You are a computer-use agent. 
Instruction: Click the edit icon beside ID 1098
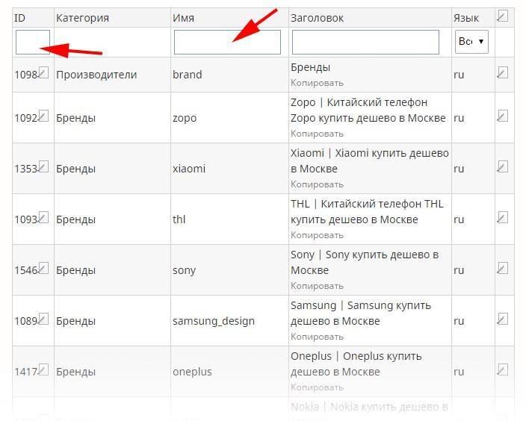coord(43,72)
